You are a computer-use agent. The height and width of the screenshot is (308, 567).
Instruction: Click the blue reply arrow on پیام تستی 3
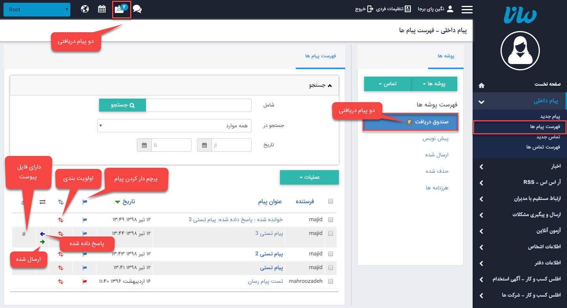pos(43,233)
